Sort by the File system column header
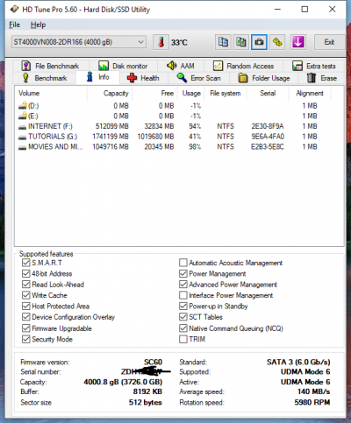The width and height of the screenshot is (351, 423). click(226, 93)
